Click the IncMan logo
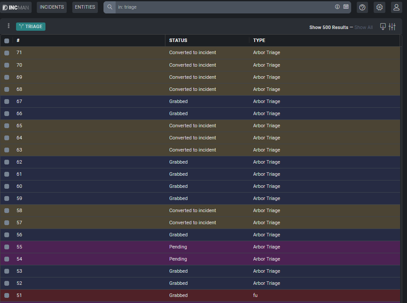The width and height of the screenshot is (407, 303). coord(16,7)
